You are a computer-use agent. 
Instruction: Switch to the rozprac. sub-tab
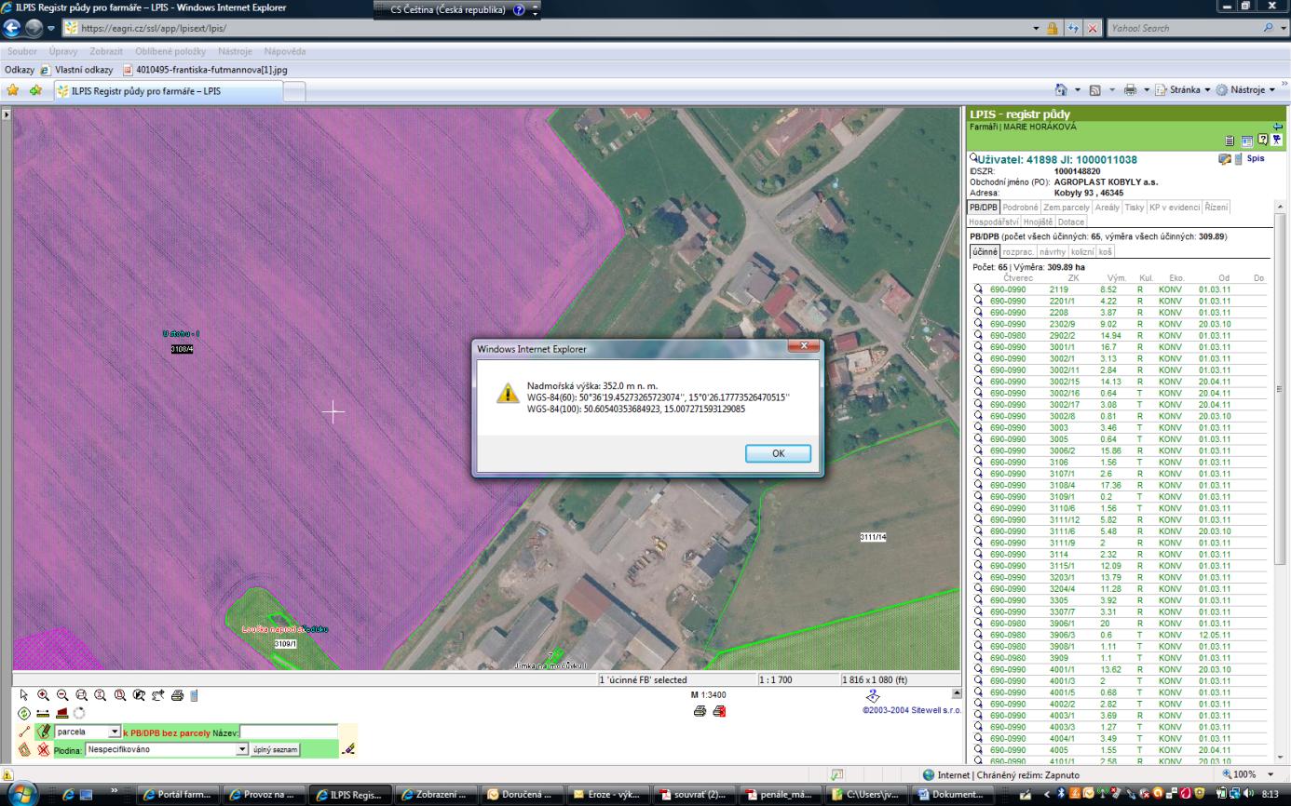click(x=1019, y=251)
